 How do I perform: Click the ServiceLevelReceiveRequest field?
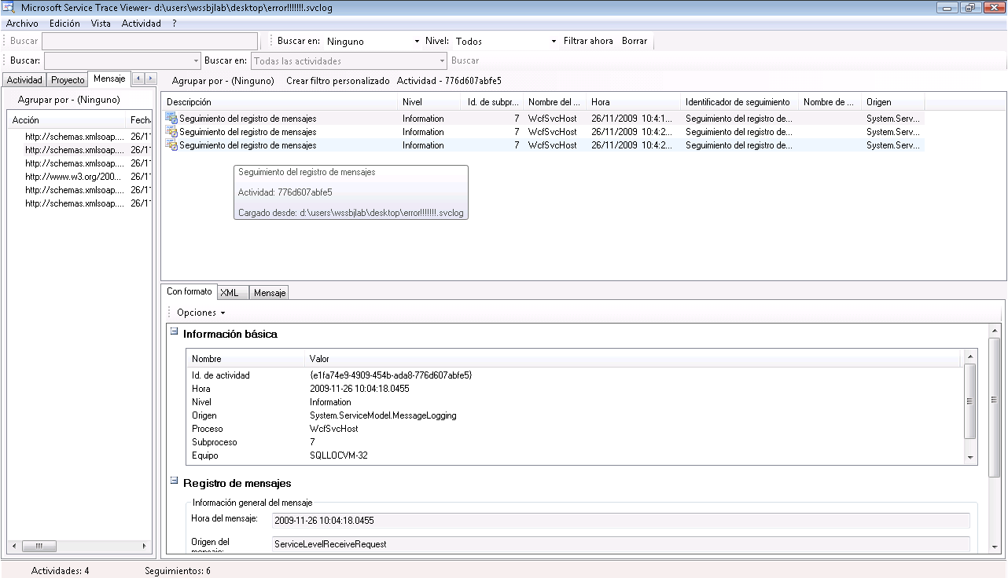pyautogui.click(x=620, y=543)
